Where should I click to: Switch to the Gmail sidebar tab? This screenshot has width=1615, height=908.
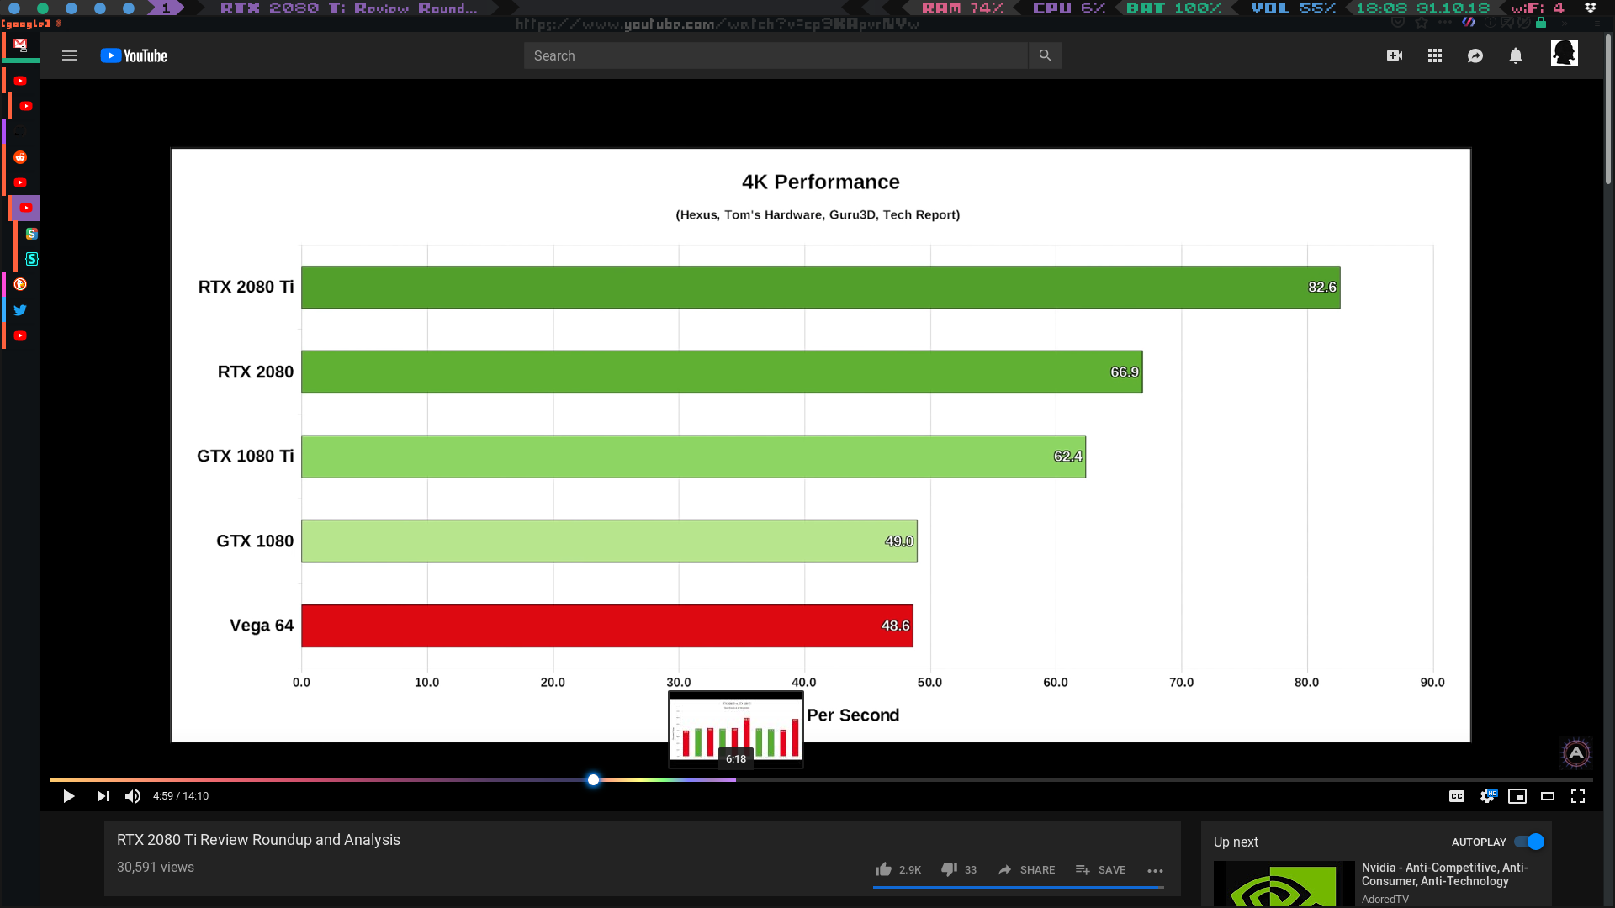pyautogui.click(x=20, y=45)
